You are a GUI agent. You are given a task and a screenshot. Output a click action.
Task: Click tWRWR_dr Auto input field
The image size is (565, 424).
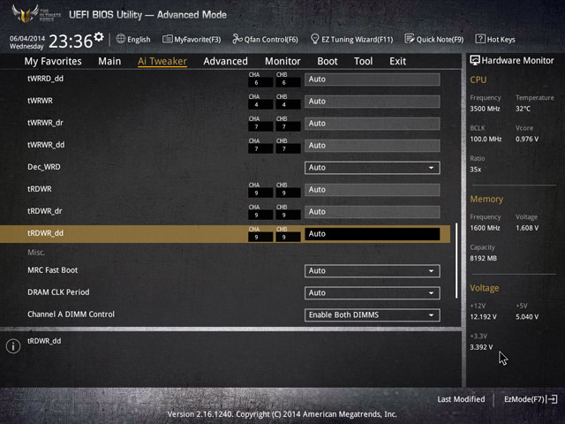click(373, 124)
